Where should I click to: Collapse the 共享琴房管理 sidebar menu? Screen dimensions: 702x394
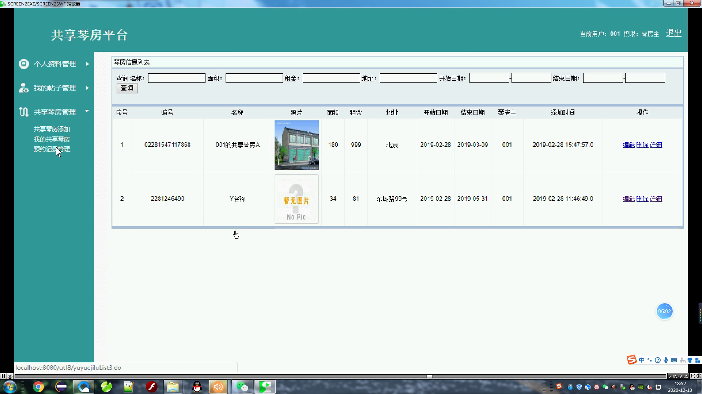[55, 112]
